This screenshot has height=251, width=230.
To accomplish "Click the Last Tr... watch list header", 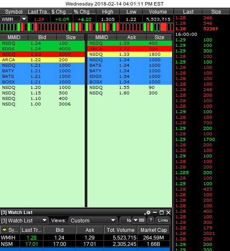I will pyautogui.click(x=32, y=230).
